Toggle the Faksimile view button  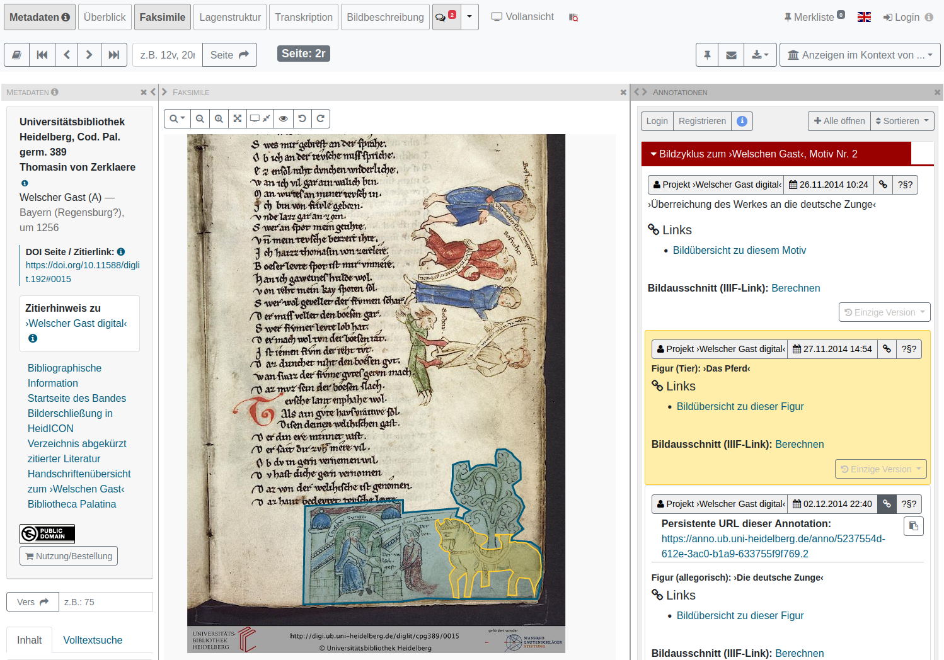tap(163, 17)
